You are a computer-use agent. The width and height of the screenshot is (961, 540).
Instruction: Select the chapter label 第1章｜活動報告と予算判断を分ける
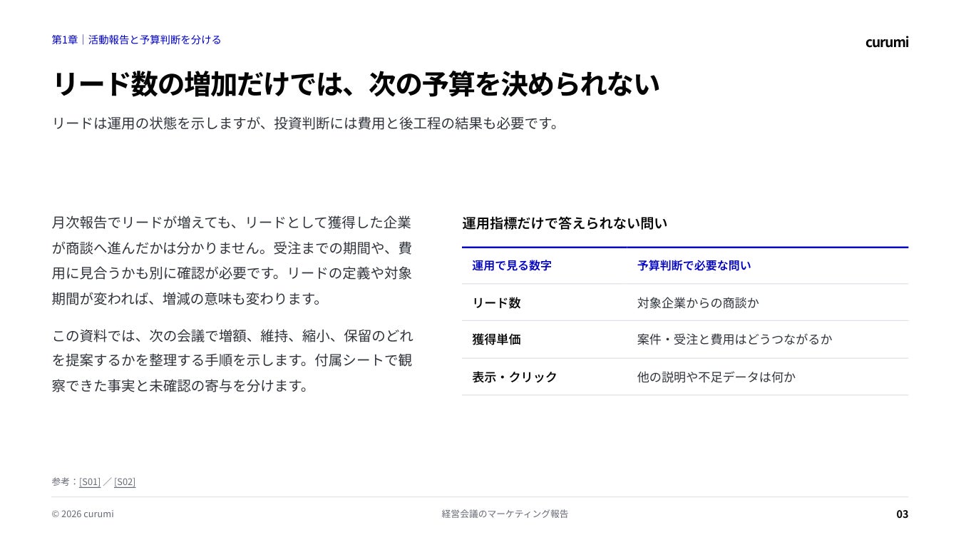click(x=136, y=40)
